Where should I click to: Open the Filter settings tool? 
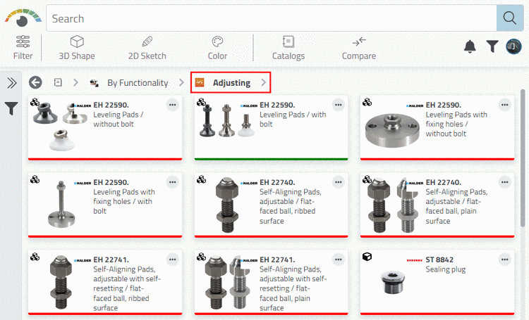click(23, 48)
